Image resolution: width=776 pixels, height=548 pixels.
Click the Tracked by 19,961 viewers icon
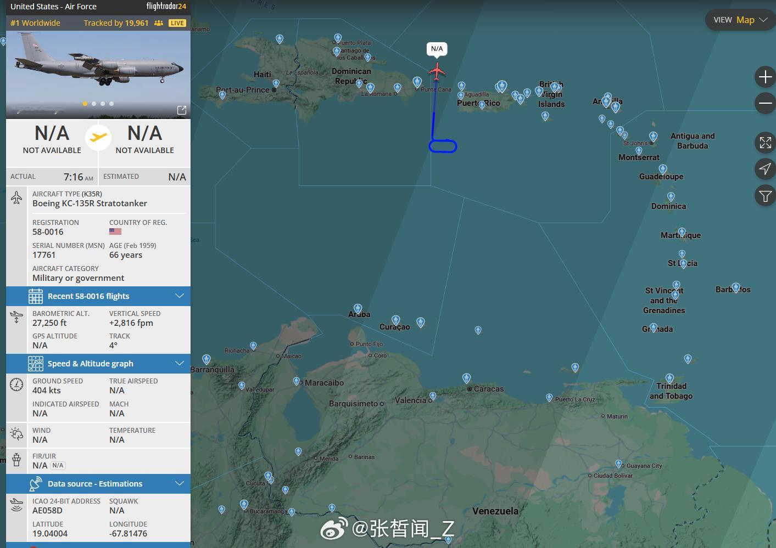tap(159, 23)
